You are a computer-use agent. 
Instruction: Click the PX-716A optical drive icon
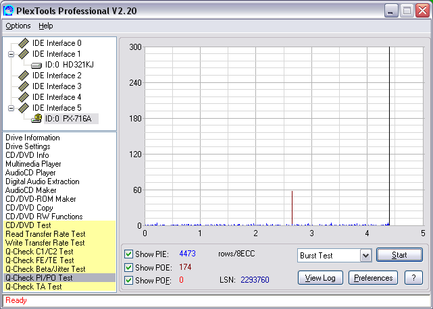click(x=36, y=118)
